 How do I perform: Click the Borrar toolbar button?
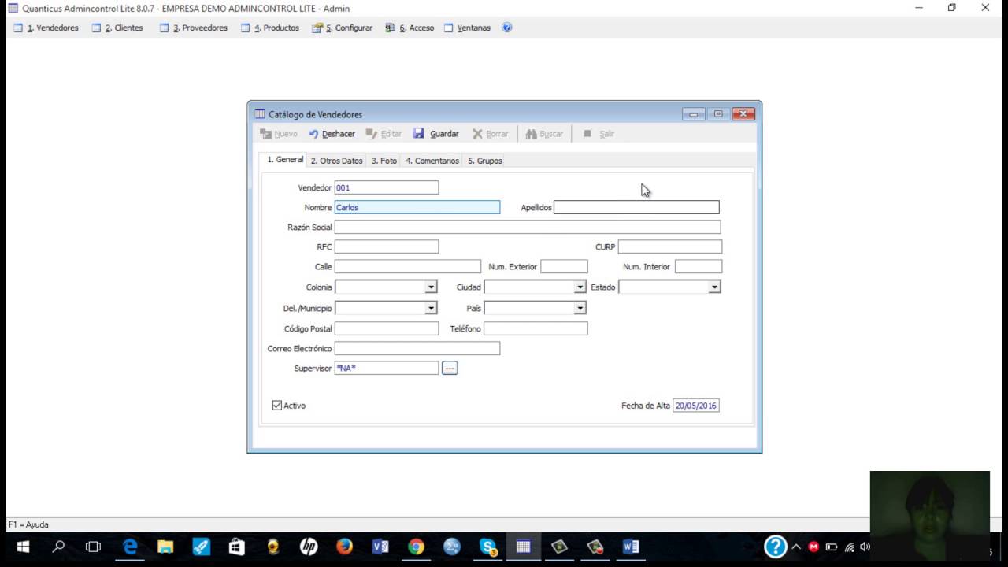click(490, 134)
